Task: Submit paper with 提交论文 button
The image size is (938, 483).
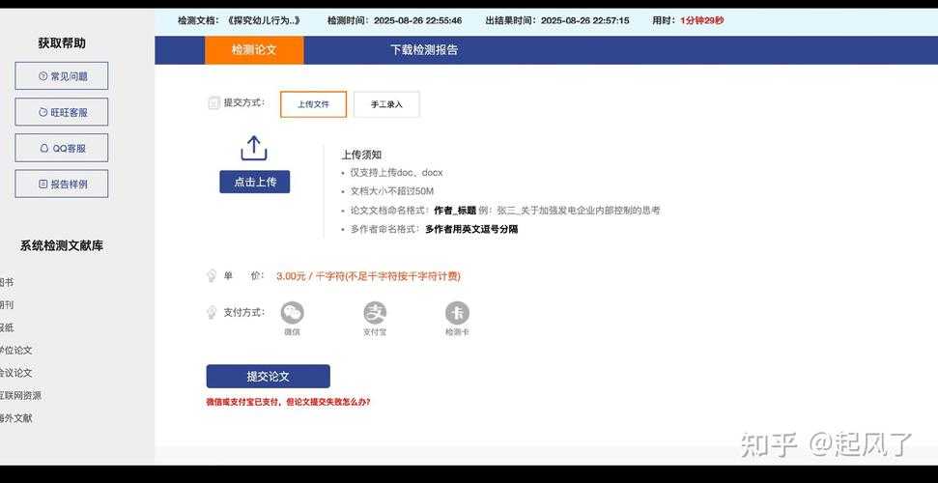Action: pos(268,377)
